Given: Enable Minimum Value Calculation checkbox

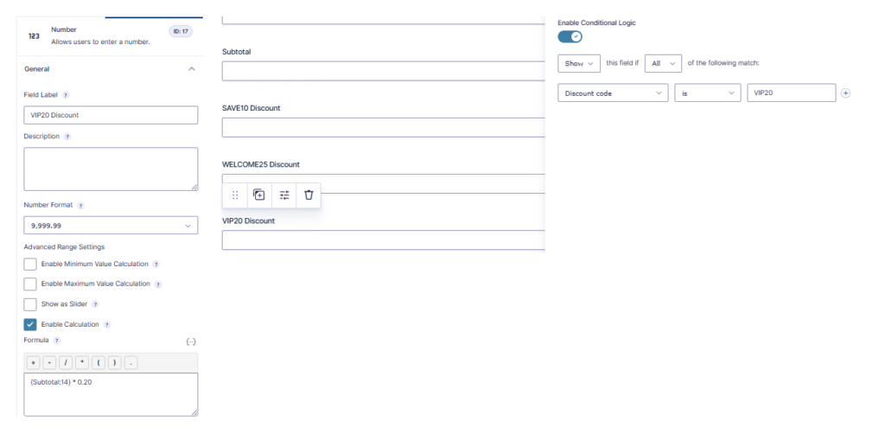Looking at the screenshot, I should coord(30,265).
